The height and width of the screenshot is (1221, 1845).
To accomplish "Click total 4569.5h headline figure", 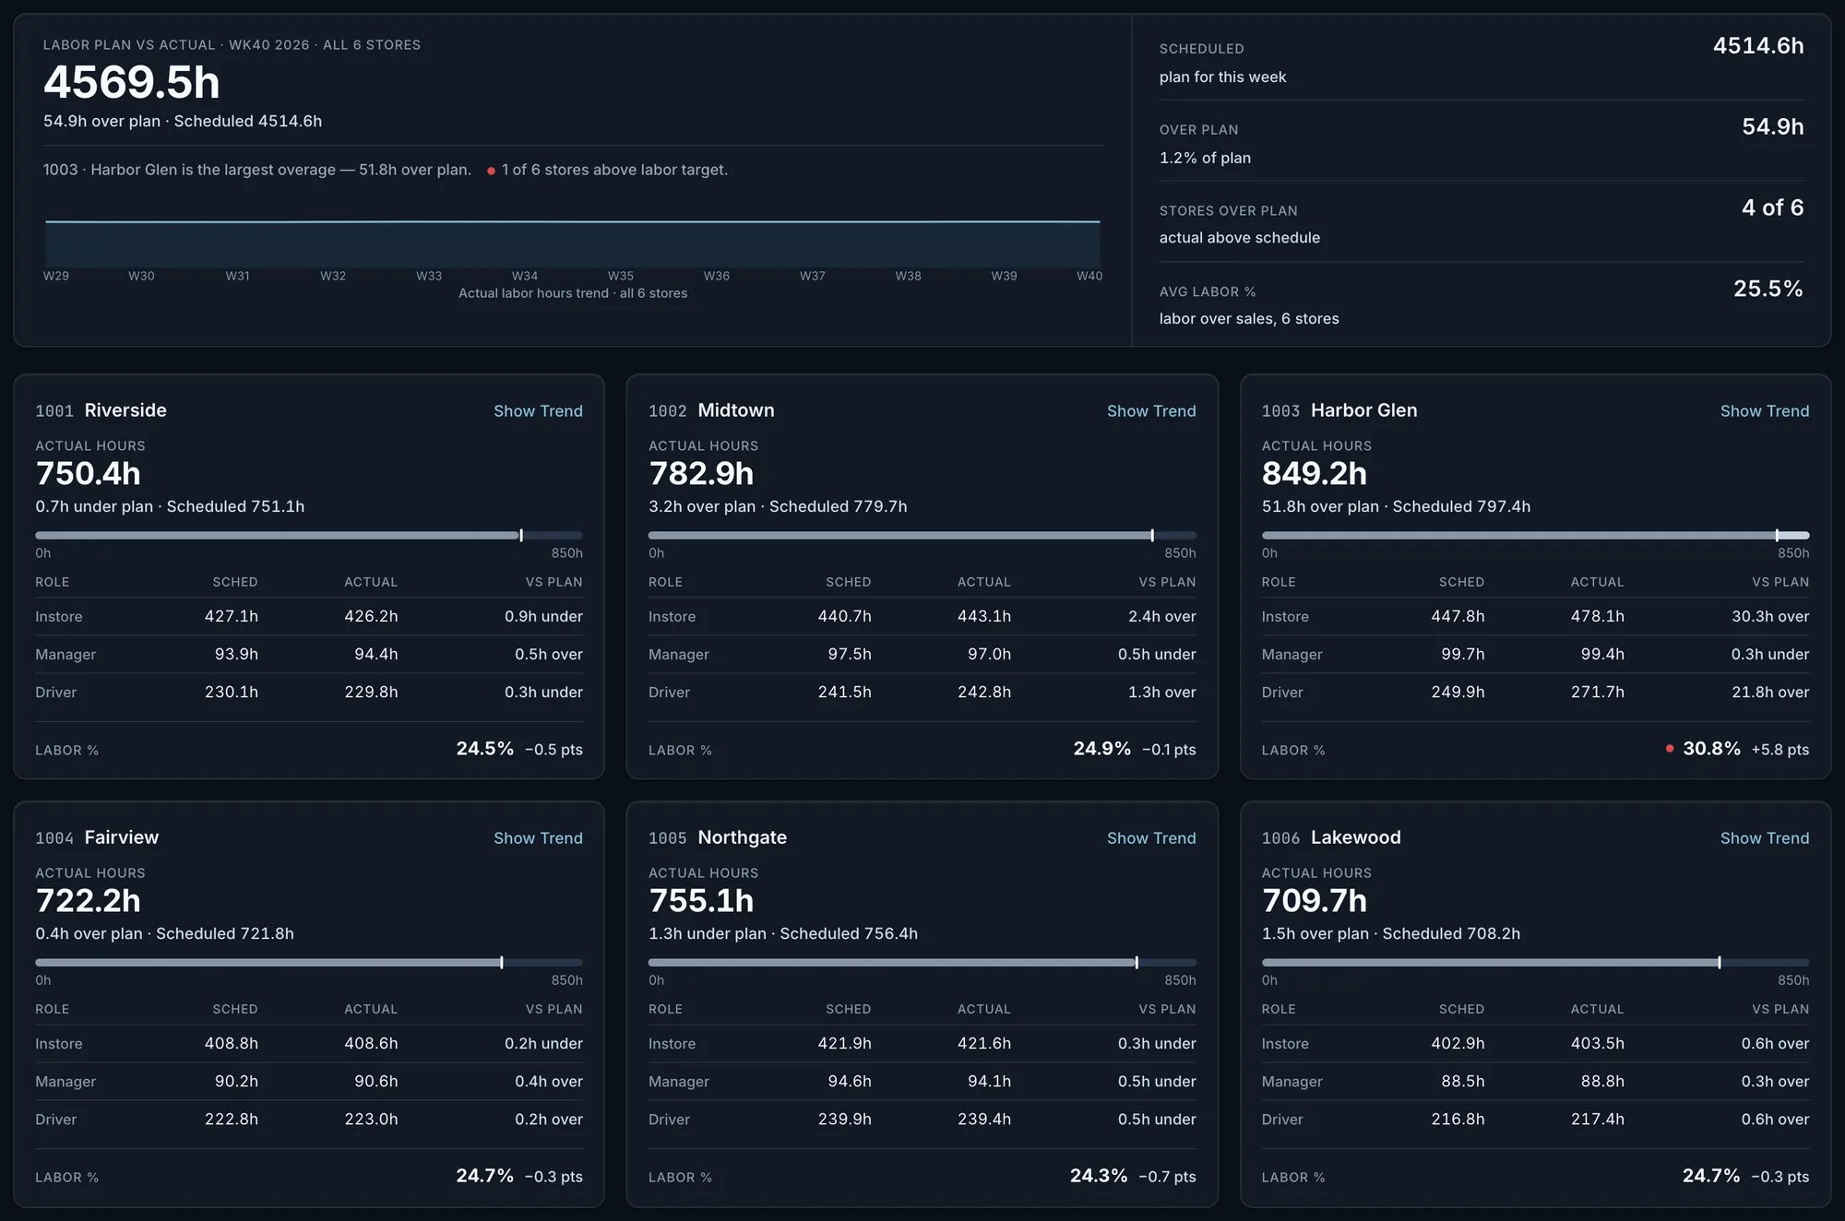I will tap(132, 83).
